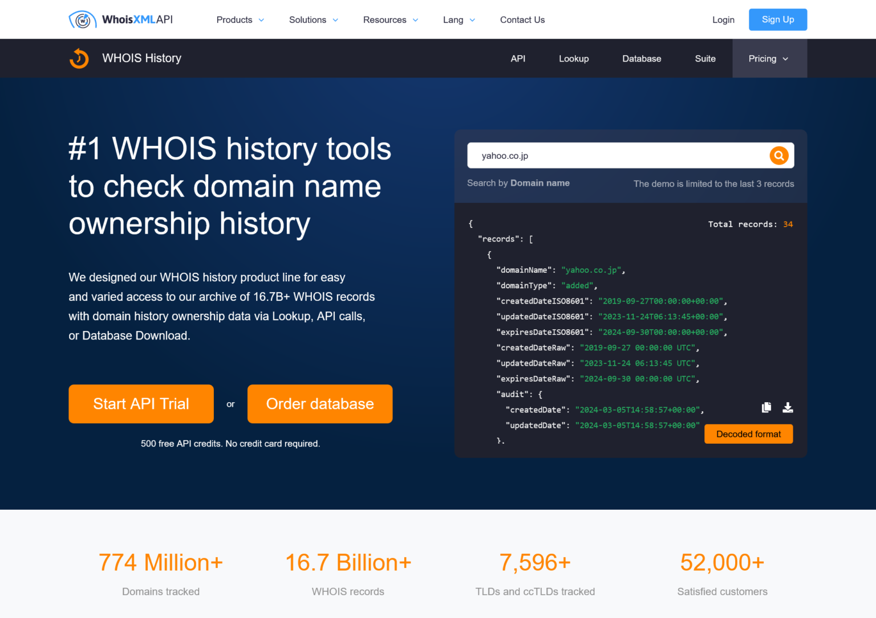Expand the Resources dropdown
This screenshot has width=876, height=618.
click(x=390, y=19)
